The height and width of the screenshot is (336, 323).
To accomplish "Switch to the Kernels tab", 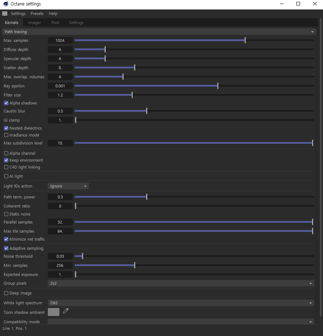I will point(12,23).
